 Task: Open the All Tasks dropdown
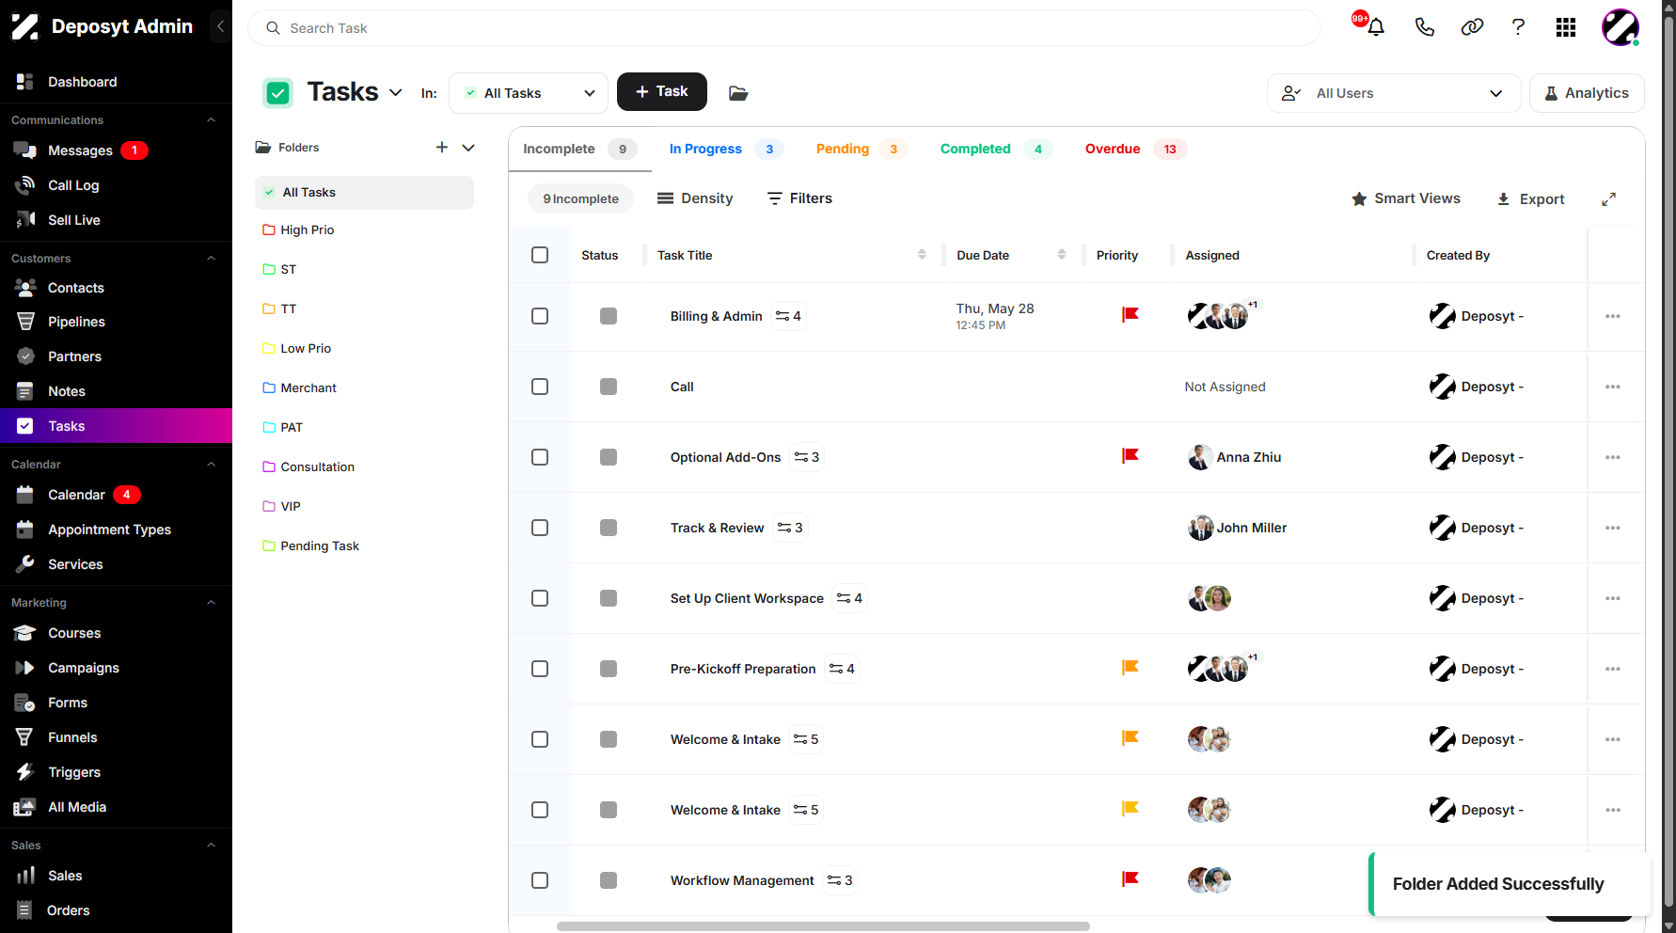click(529, 93)
